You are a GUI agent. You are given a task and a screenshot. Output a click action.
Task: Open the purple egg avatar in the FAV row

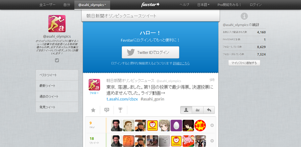tap(176, 126)
